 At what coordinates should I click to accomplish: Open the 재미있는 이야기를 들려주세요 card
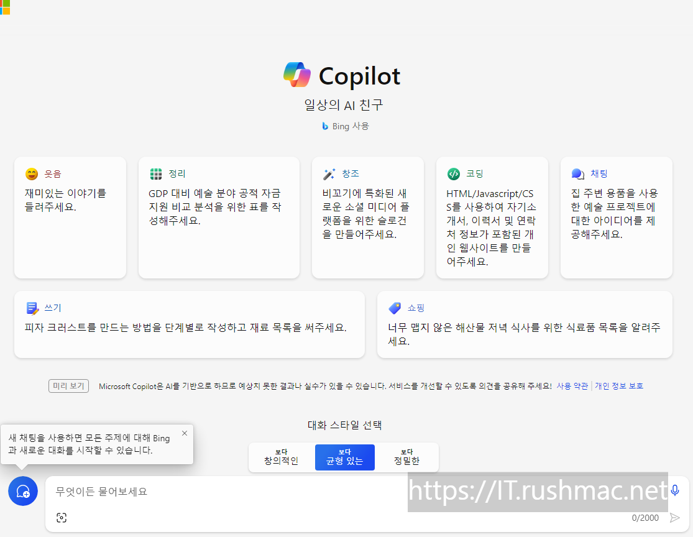coord(70,218)
